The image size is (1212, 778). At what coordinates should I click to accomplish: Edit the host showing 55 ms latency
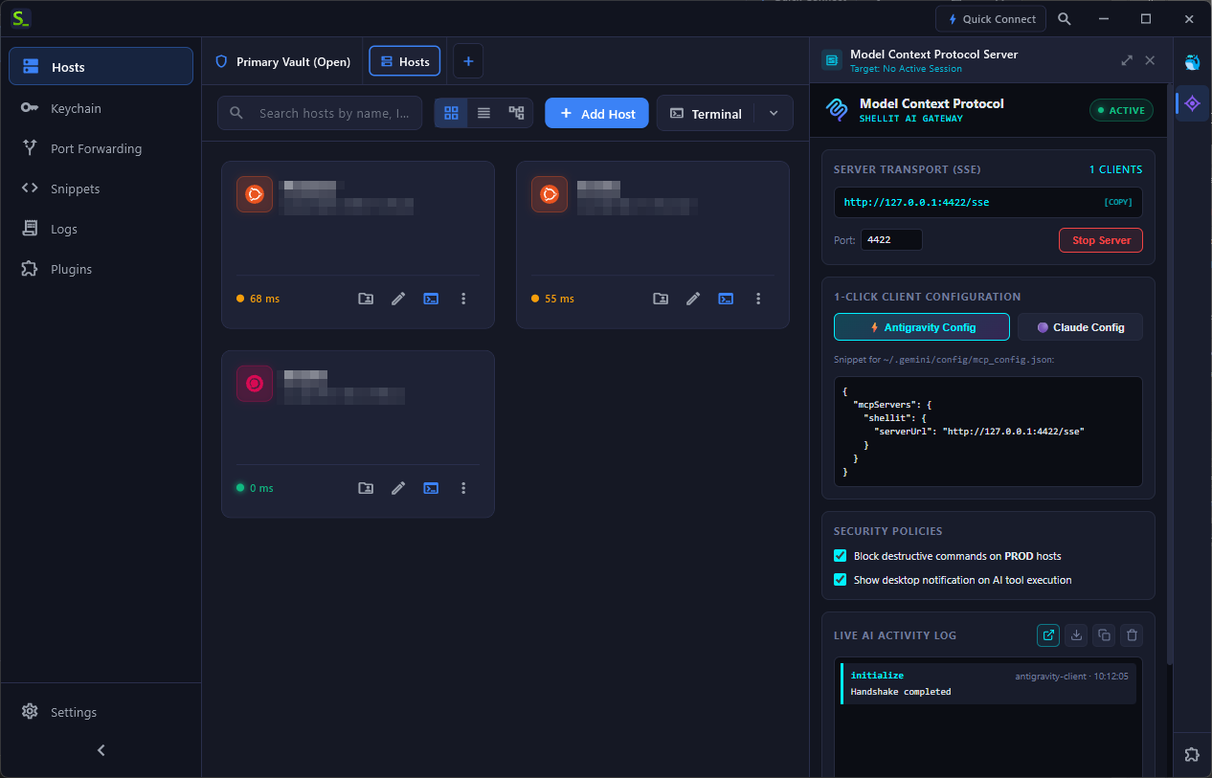tap(693, 299)
